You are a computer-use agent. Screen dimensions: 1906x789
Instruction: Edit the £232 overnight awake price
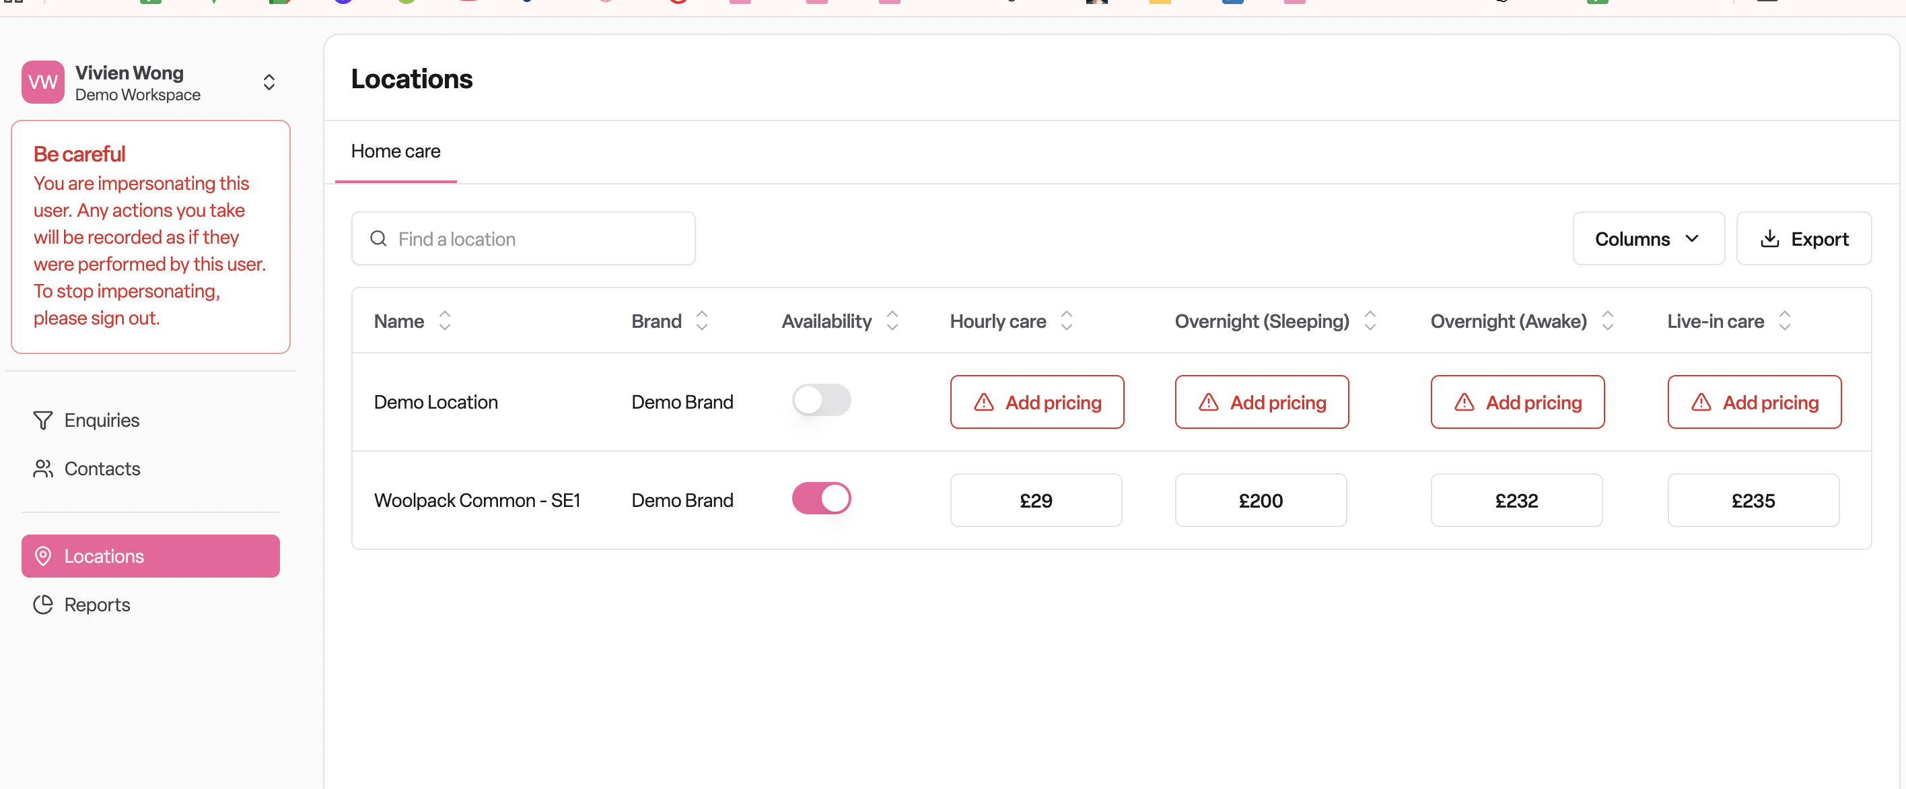pos(1516,500)
